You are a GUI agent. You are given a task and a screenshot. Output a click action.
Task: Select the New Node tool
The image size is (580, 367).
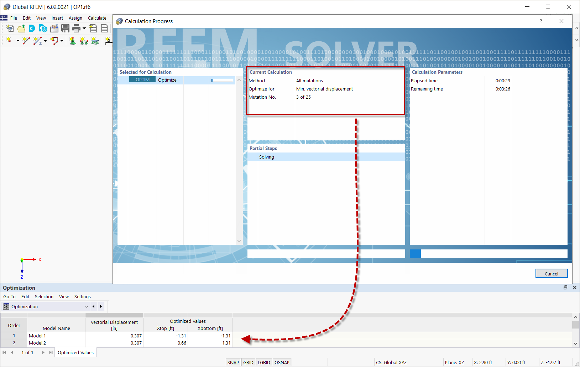pos(9,41)
